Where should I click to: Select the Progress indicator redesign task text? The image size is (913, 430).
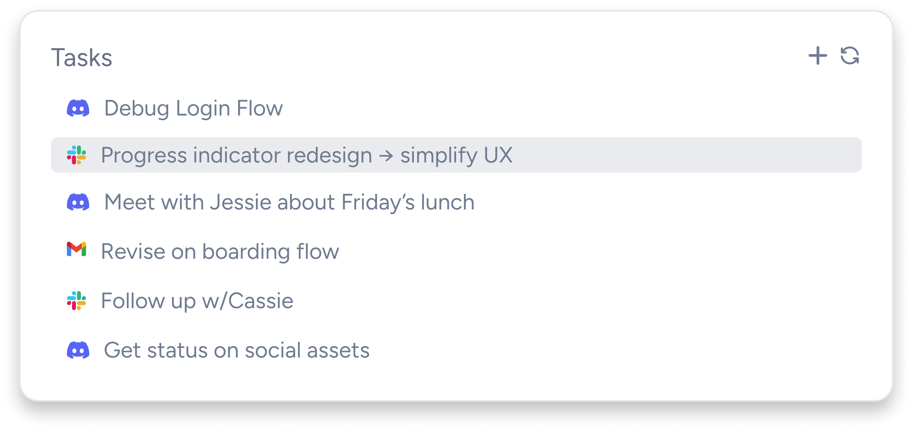coord(307,156)
